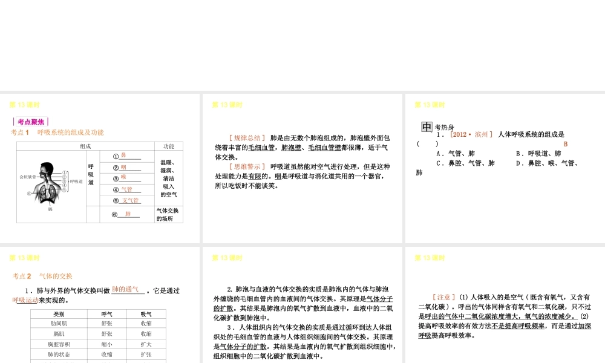The height and width of the screenshot is (363, 605).
Task: Click the 扩大 cell in the 胸腔容积 row
Action: [146, 344]
